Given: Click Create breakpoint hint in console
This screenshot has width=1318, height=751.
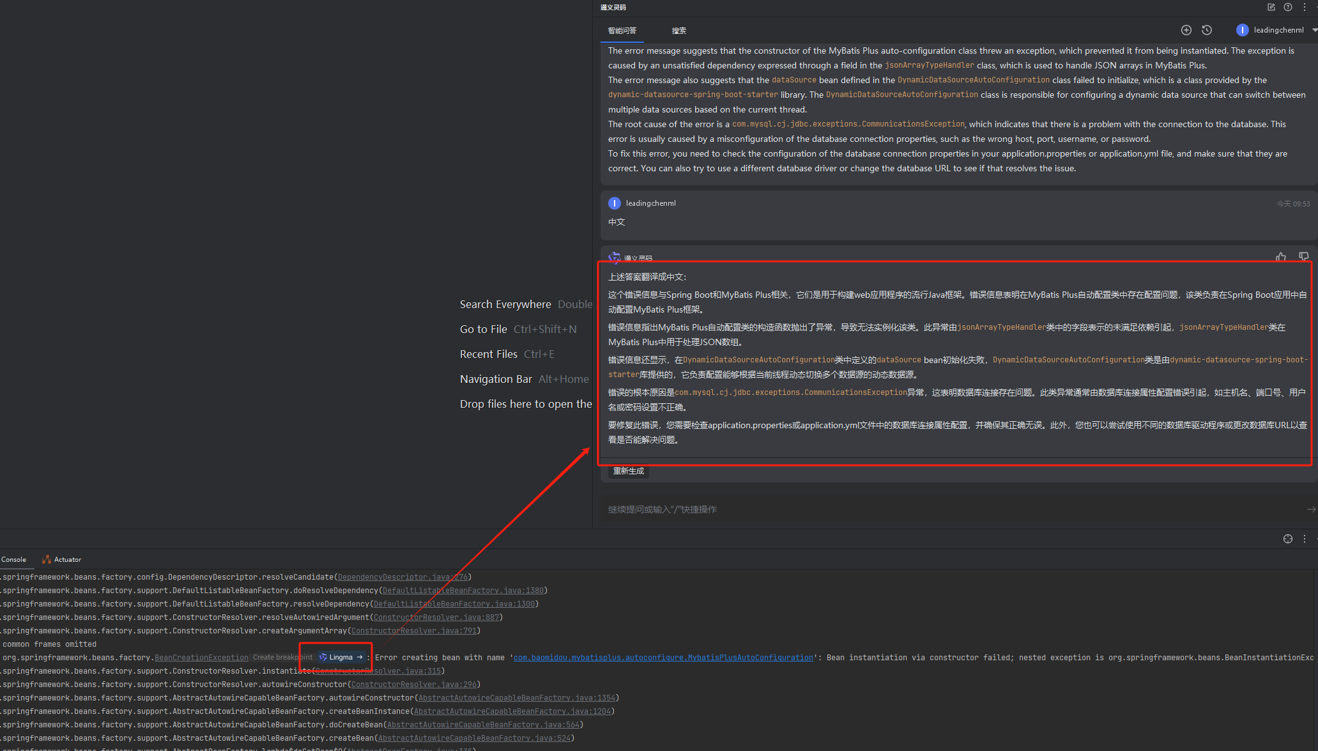Looking at the screenshot, I should point(282,657).
